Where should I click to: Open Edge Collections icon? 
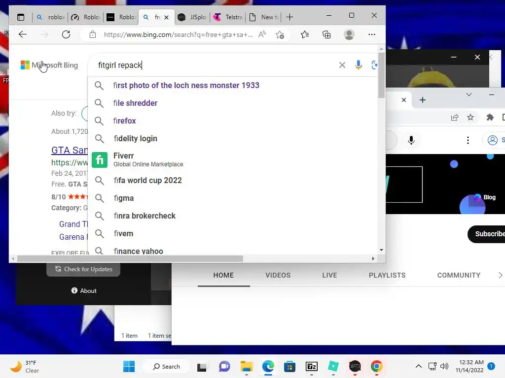[326, 34]
